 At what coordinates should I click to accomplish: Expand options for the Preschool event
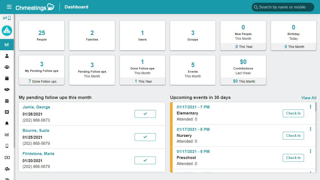tap(311, 151)
